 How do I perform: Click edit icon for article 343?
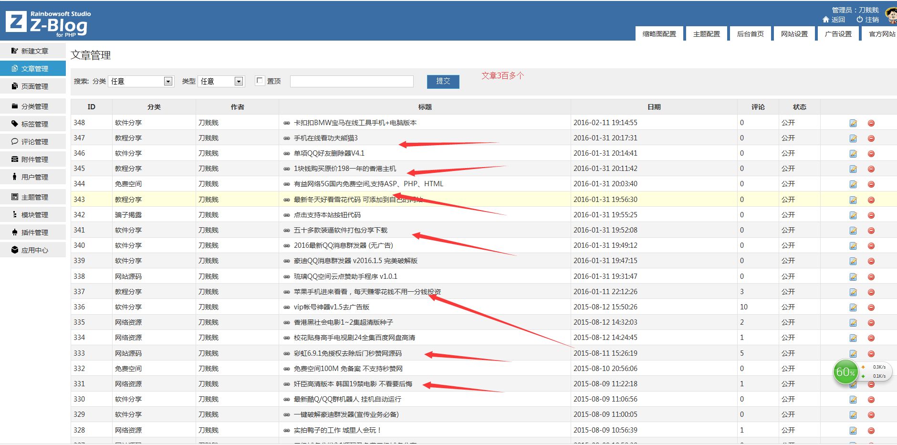[853, 200]
